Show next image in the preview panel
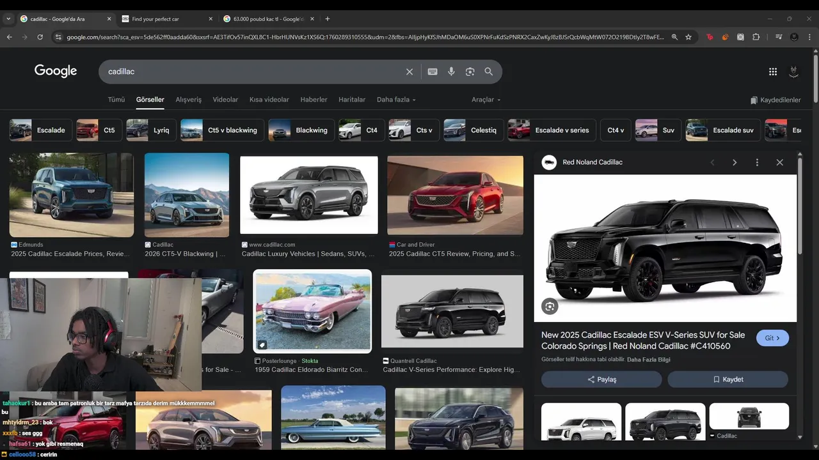Screen dimensions: 819x460 point(735,162)
